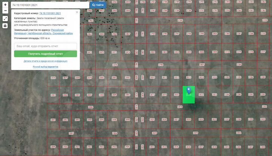The height and width of the screenshot is (156, 272).
Task: Select parcel 2820 on the map
Action: pyautogui.click(x=176, y=94)
